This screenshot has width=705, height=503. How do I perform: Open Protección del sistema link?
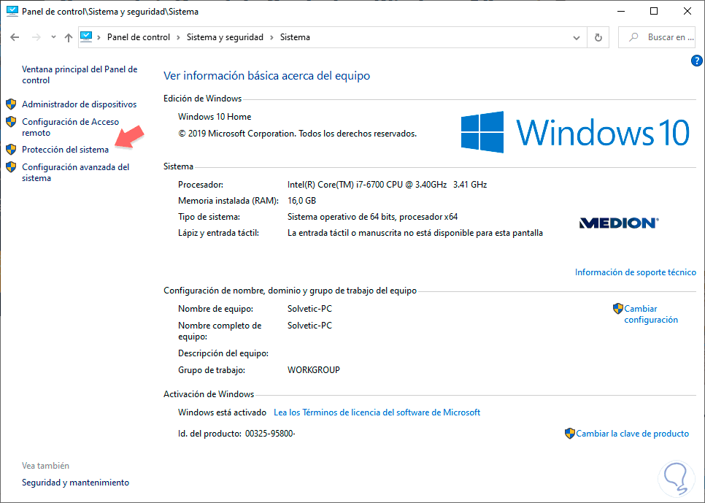(65, 150)
